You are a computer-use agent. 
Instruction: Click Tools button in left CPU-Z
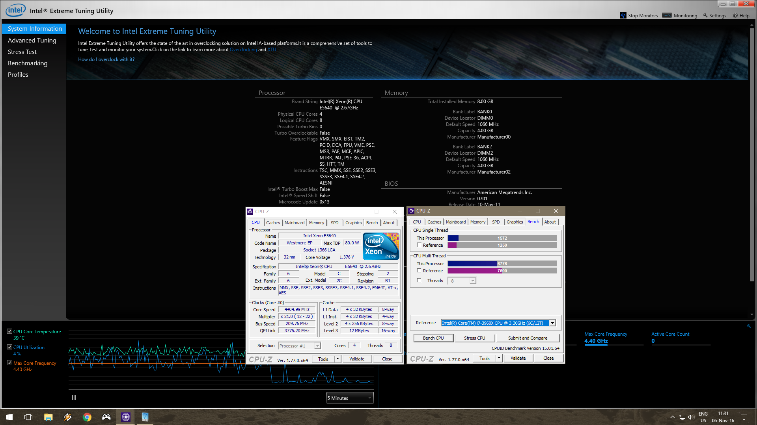(323, 359)
